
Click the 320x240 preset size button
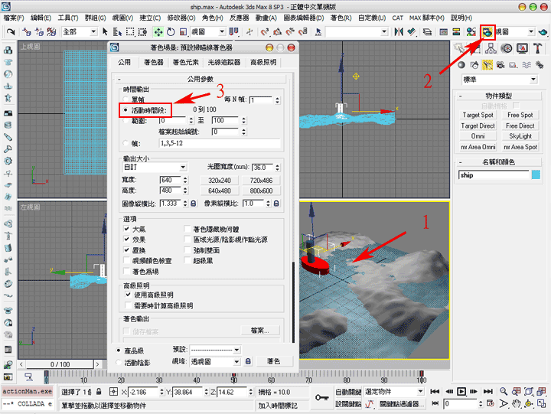click(x=220, y=181)
